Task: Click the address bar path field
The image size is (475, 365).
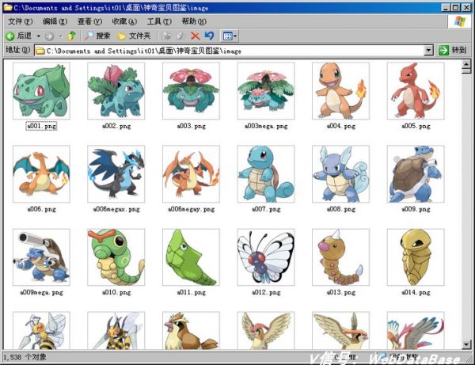Action: (x=230, y=51)
